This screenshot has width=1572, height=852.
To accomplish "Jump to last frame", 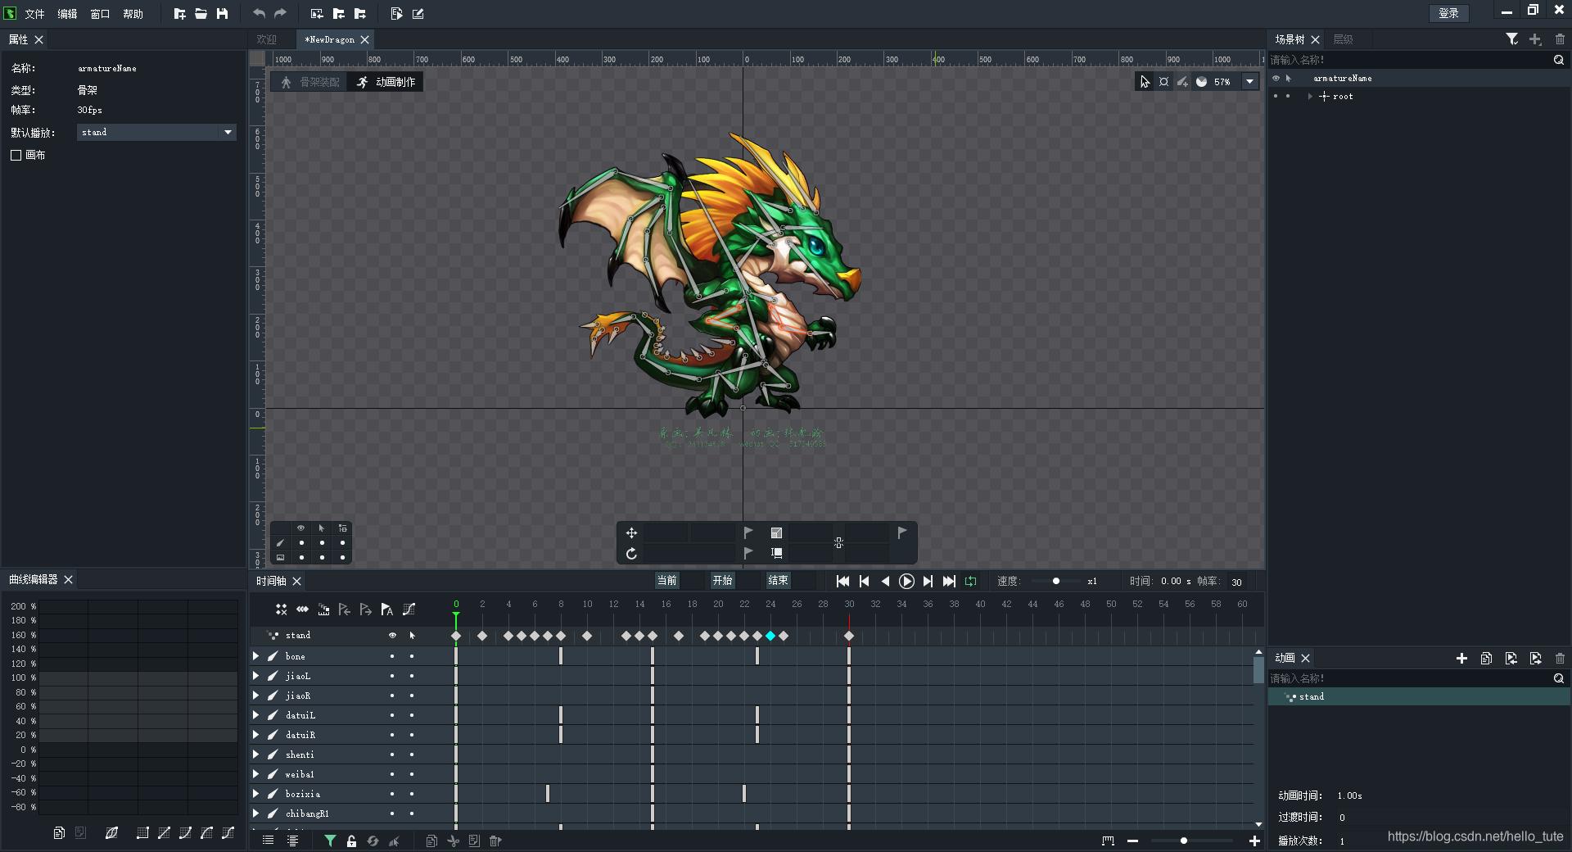I will pyautogui.click(x=949, y=581).
